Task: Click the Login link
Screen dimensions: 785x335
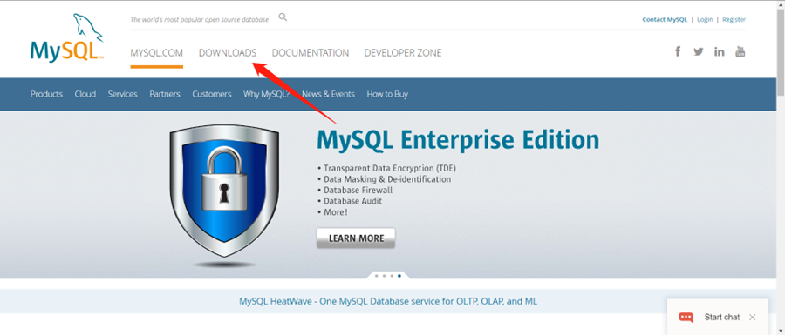Action: 705,19
